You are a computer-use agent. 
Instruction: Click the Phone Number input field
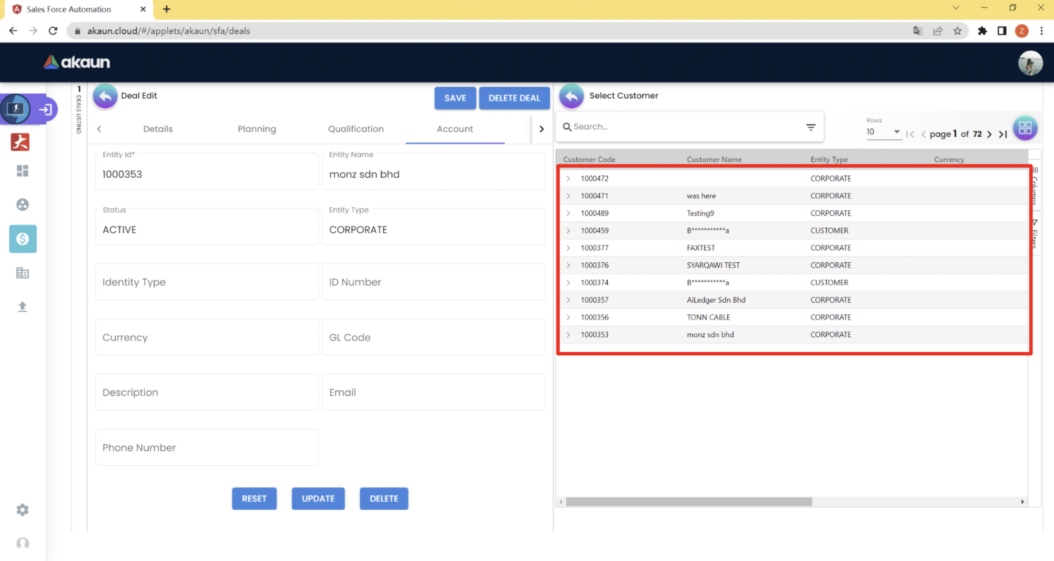click(x=206, y=447)
